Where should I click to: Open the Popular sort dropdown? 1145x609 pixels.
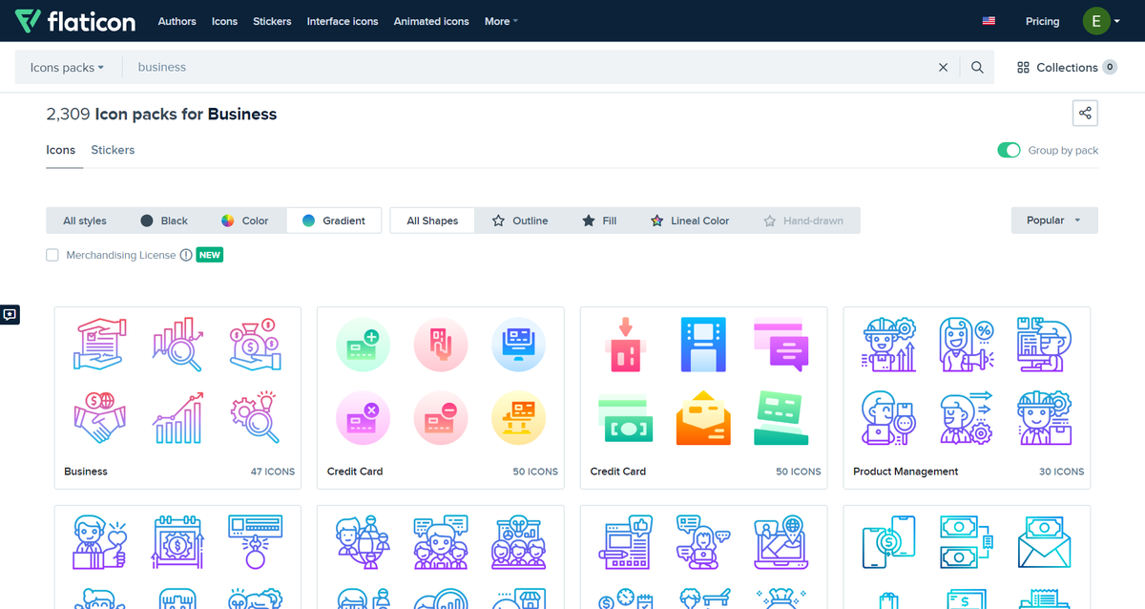click(1053, 220)
